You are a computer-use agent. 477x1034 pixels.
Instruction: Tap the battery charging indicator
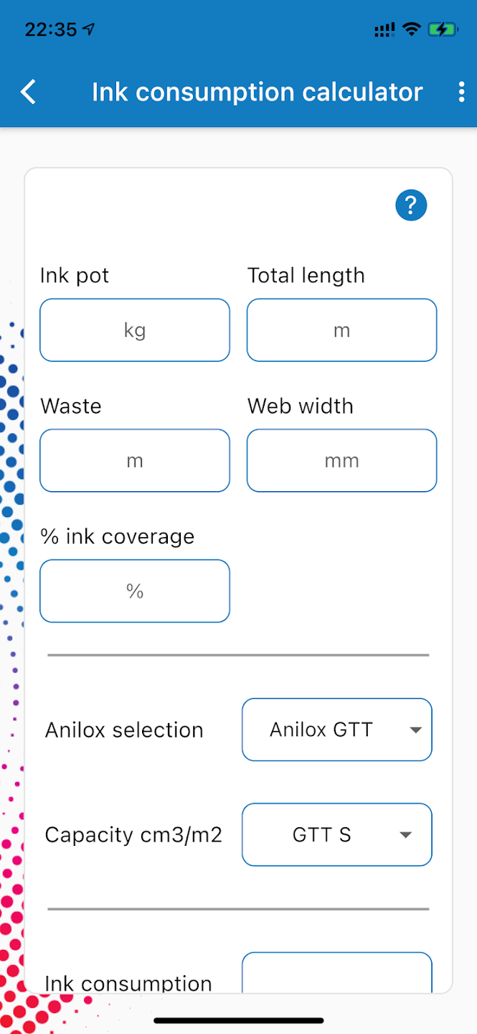click(x=443, y=29)
